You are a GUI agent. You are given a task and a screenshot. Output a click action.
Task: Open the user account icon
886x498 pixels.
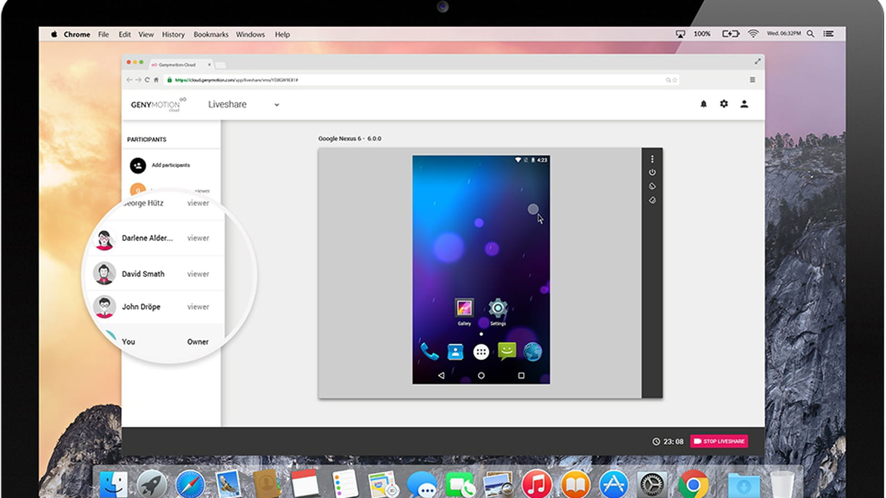pyautogui.click(x=744, y=103)
